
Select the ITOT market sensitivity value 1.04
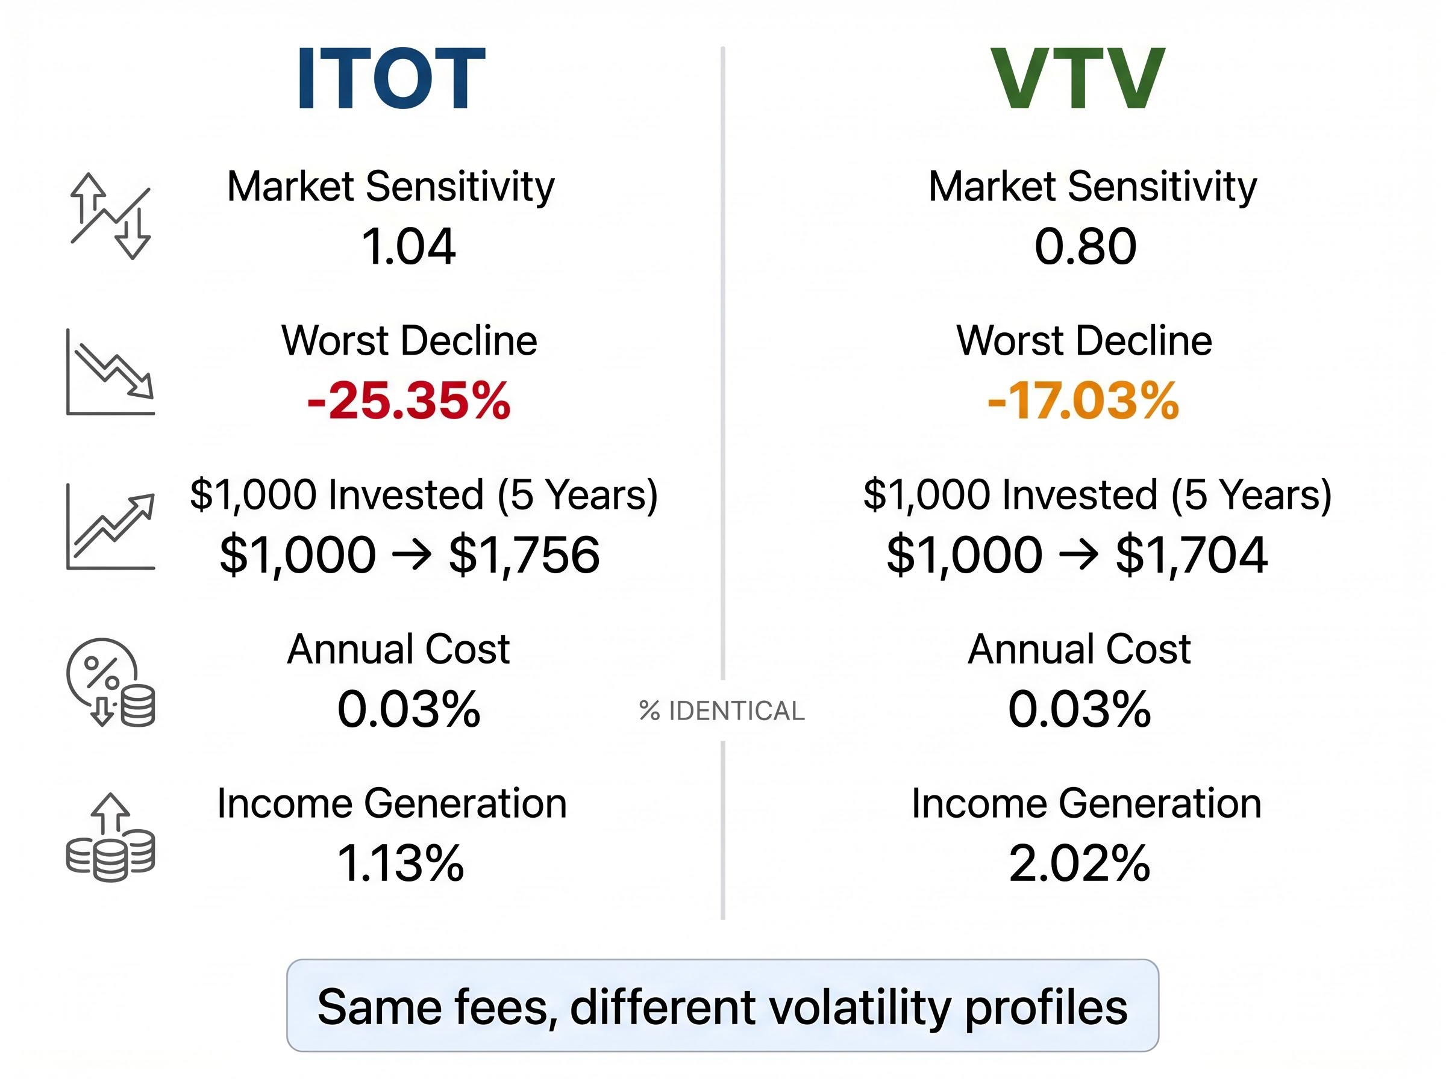[408, 247]
